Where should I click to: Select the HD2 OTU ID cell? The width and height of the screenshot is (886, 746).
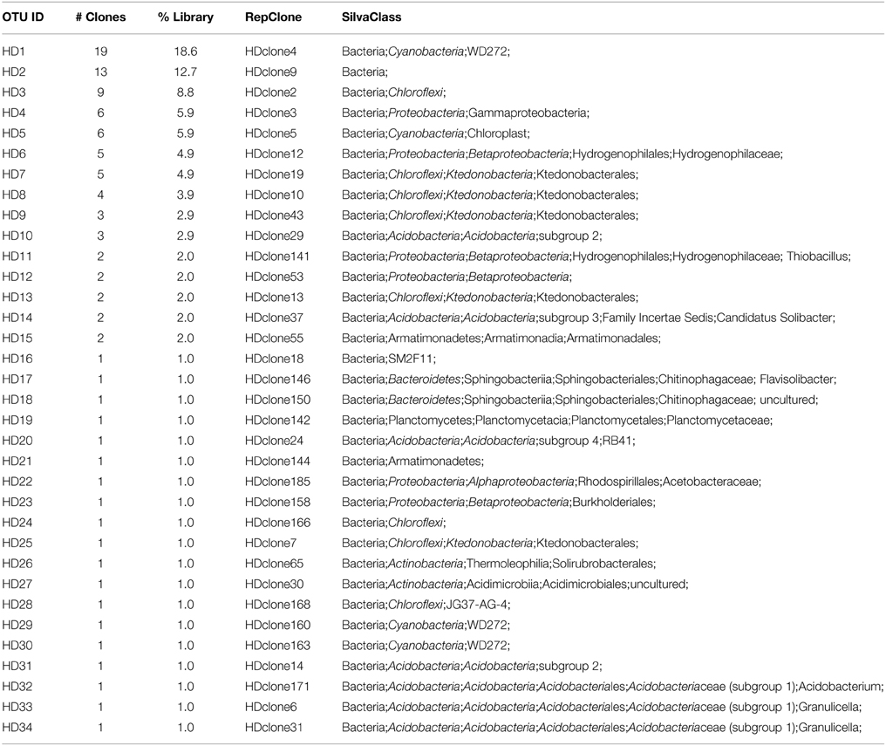(14, 72)
